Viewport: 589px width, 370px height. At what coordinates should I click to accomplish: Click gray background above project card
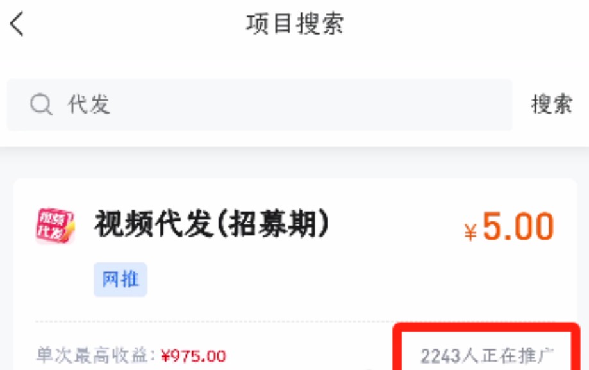295,162
